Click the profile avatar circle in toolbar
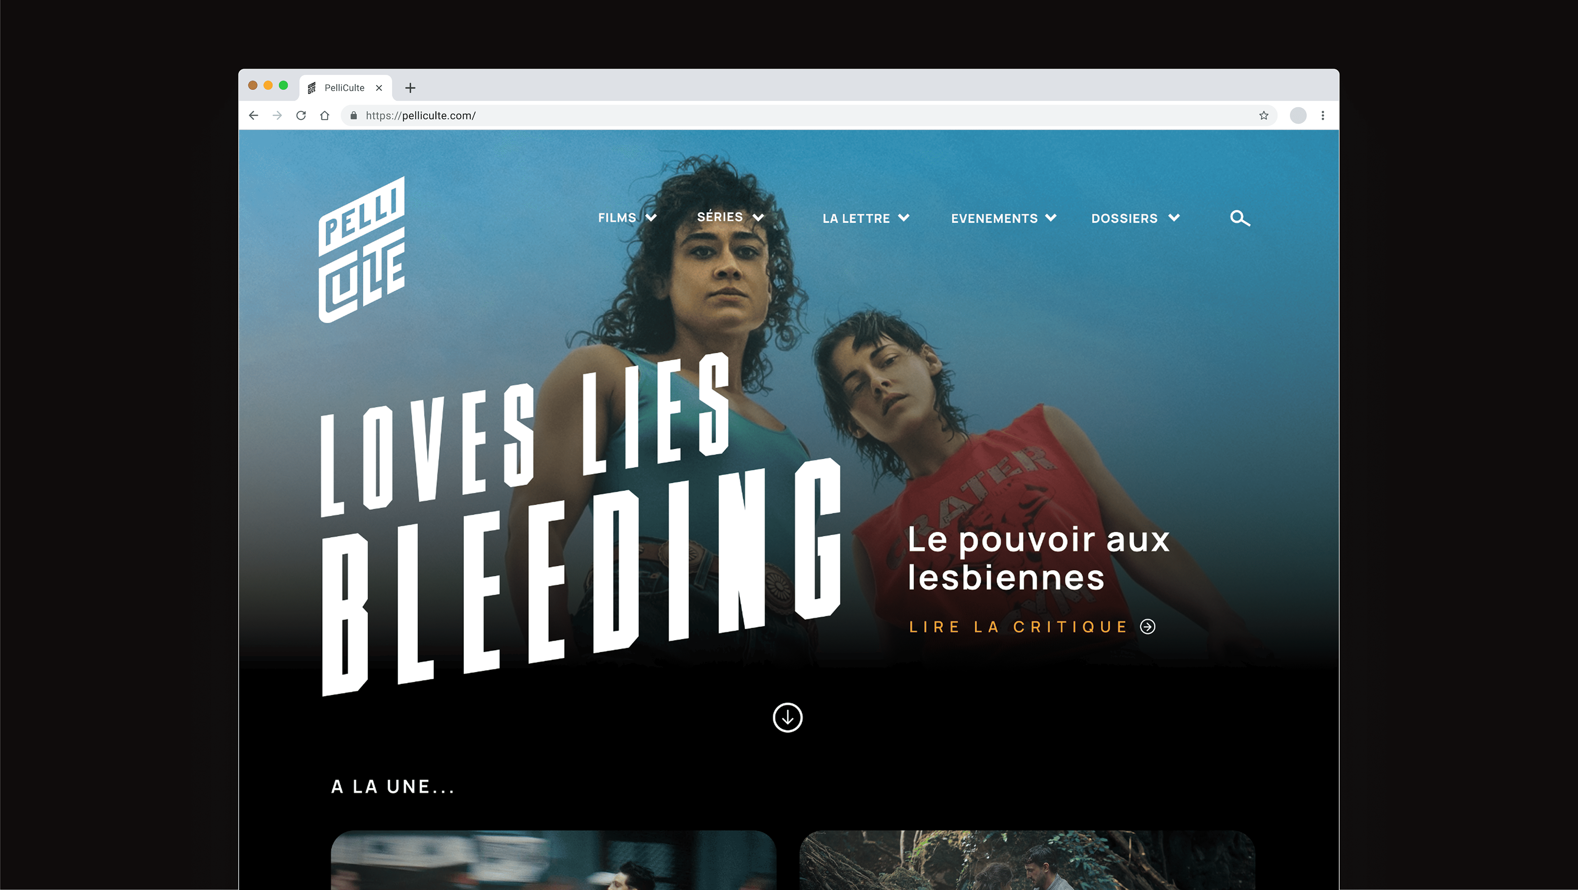This screenshot has width=1578, height=890. click(x=1297, y=116)
